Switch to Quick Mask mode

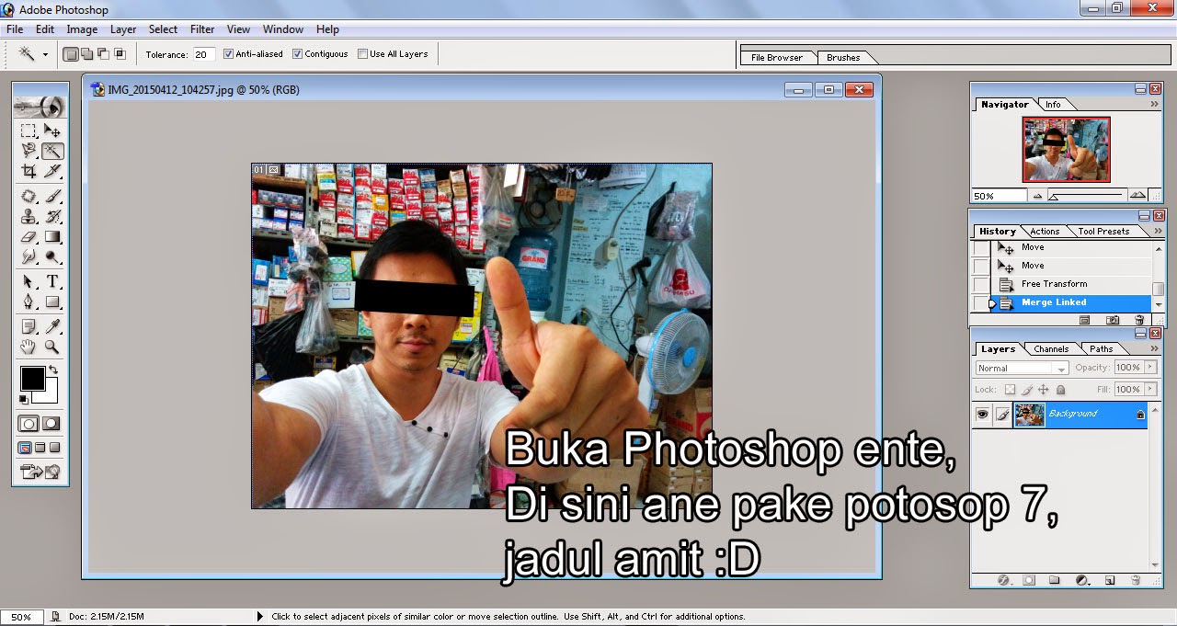(x=51, y=424)
